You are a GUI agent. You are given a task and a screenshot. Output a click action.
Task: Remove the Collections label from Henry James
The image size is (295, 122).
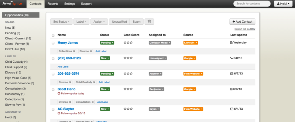[74, 51]
